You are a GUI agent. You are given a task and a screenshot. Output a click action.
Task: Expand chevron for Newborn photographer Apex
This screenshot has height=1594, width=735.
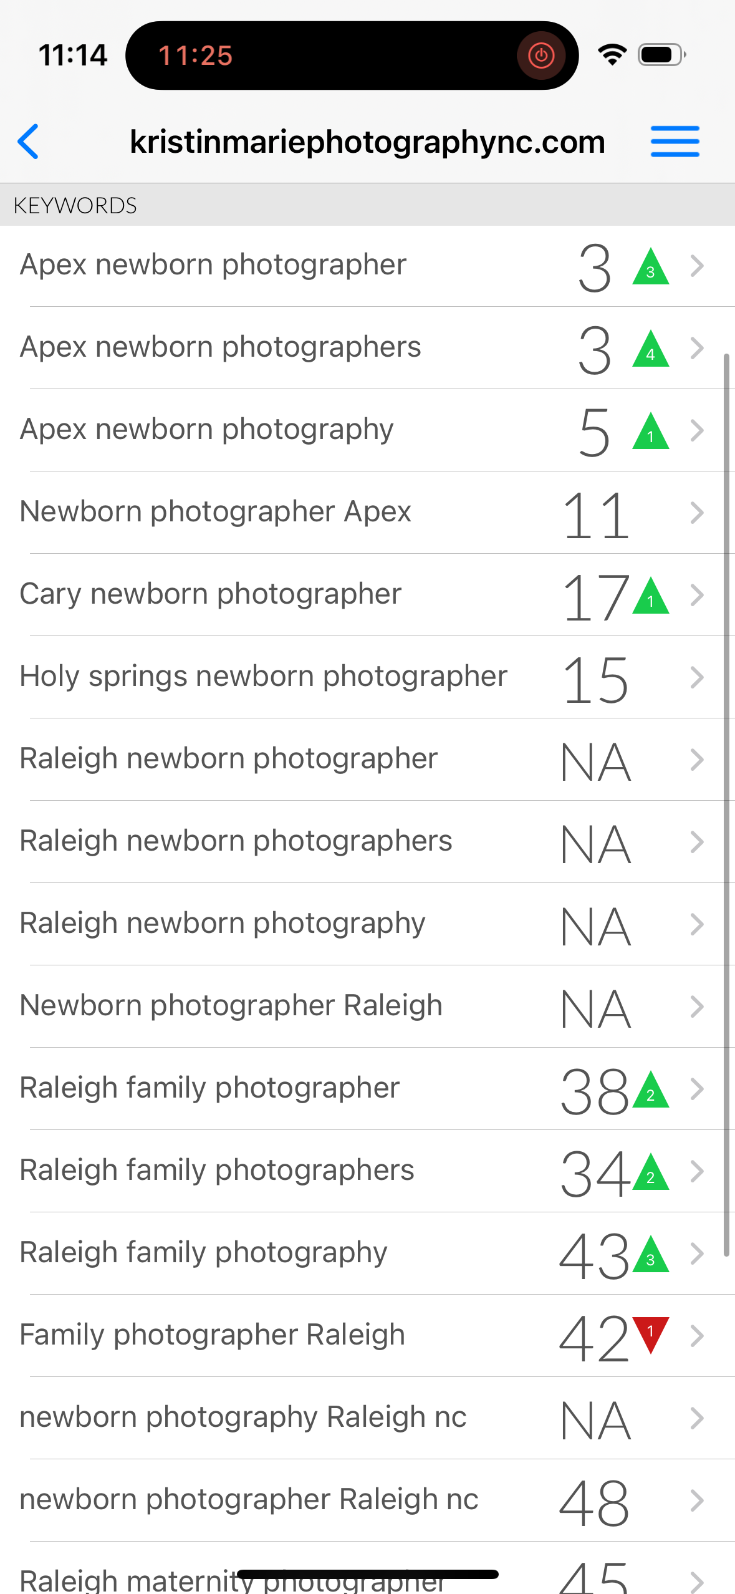[697, 513]
